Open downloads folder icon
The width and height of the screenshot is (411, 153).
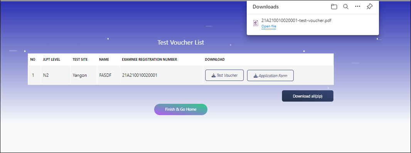(x=334, y=7)
